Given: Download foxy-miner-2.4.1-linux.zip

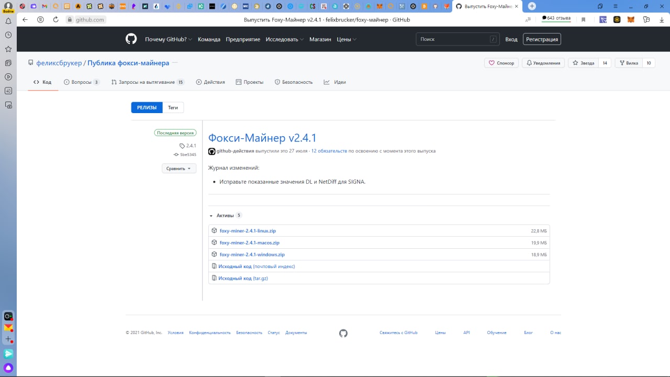Looking at the screenshot, I should [x=248, y=231].
